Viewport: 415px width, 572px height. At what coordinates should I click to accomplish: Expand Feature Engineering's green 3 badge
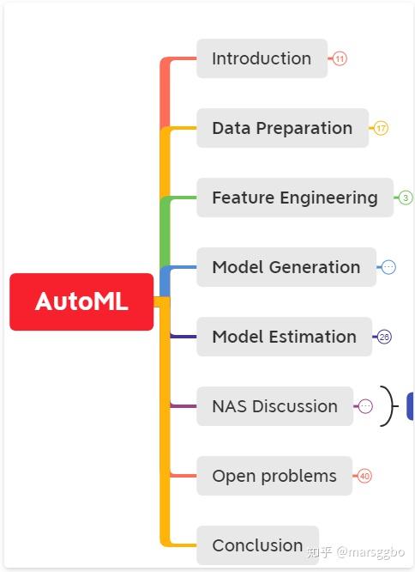tap(406, 198)
